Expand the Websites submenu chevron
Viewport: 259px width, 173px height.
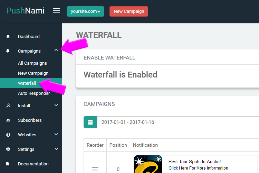point(56,135)
